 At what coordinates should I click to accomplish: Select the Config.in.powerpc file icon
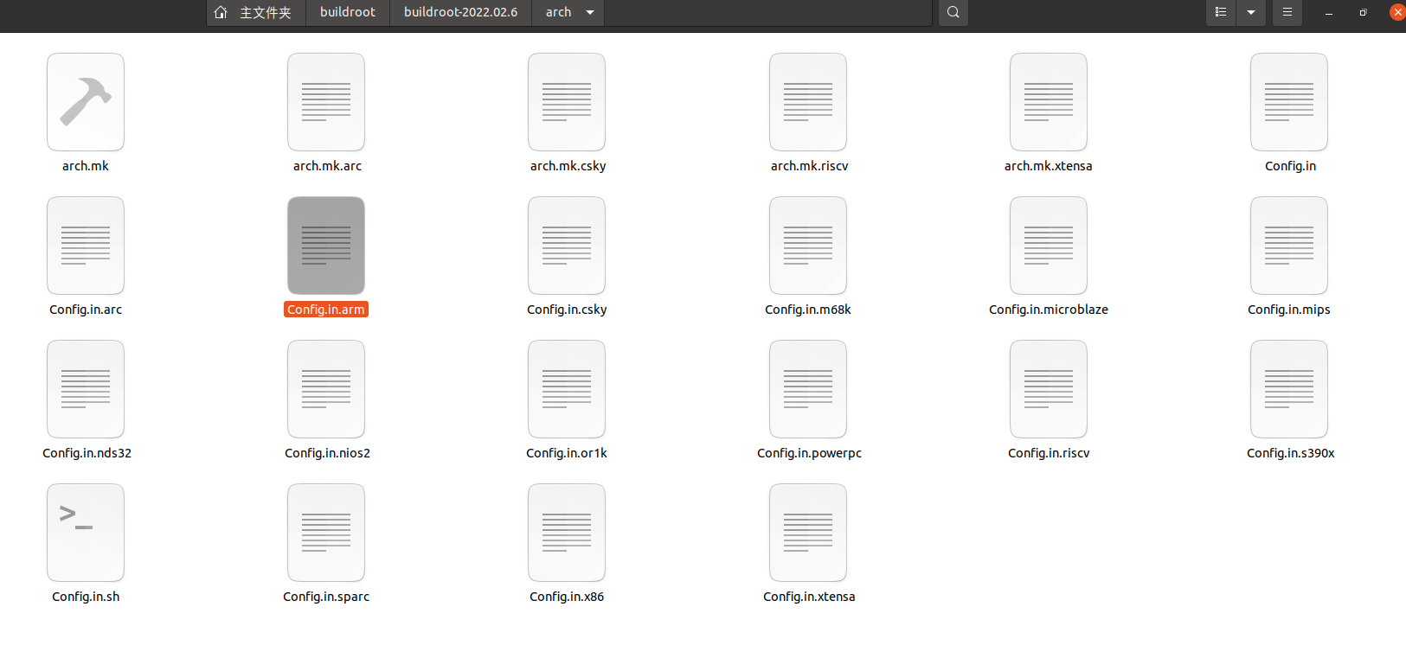[808, 389]
